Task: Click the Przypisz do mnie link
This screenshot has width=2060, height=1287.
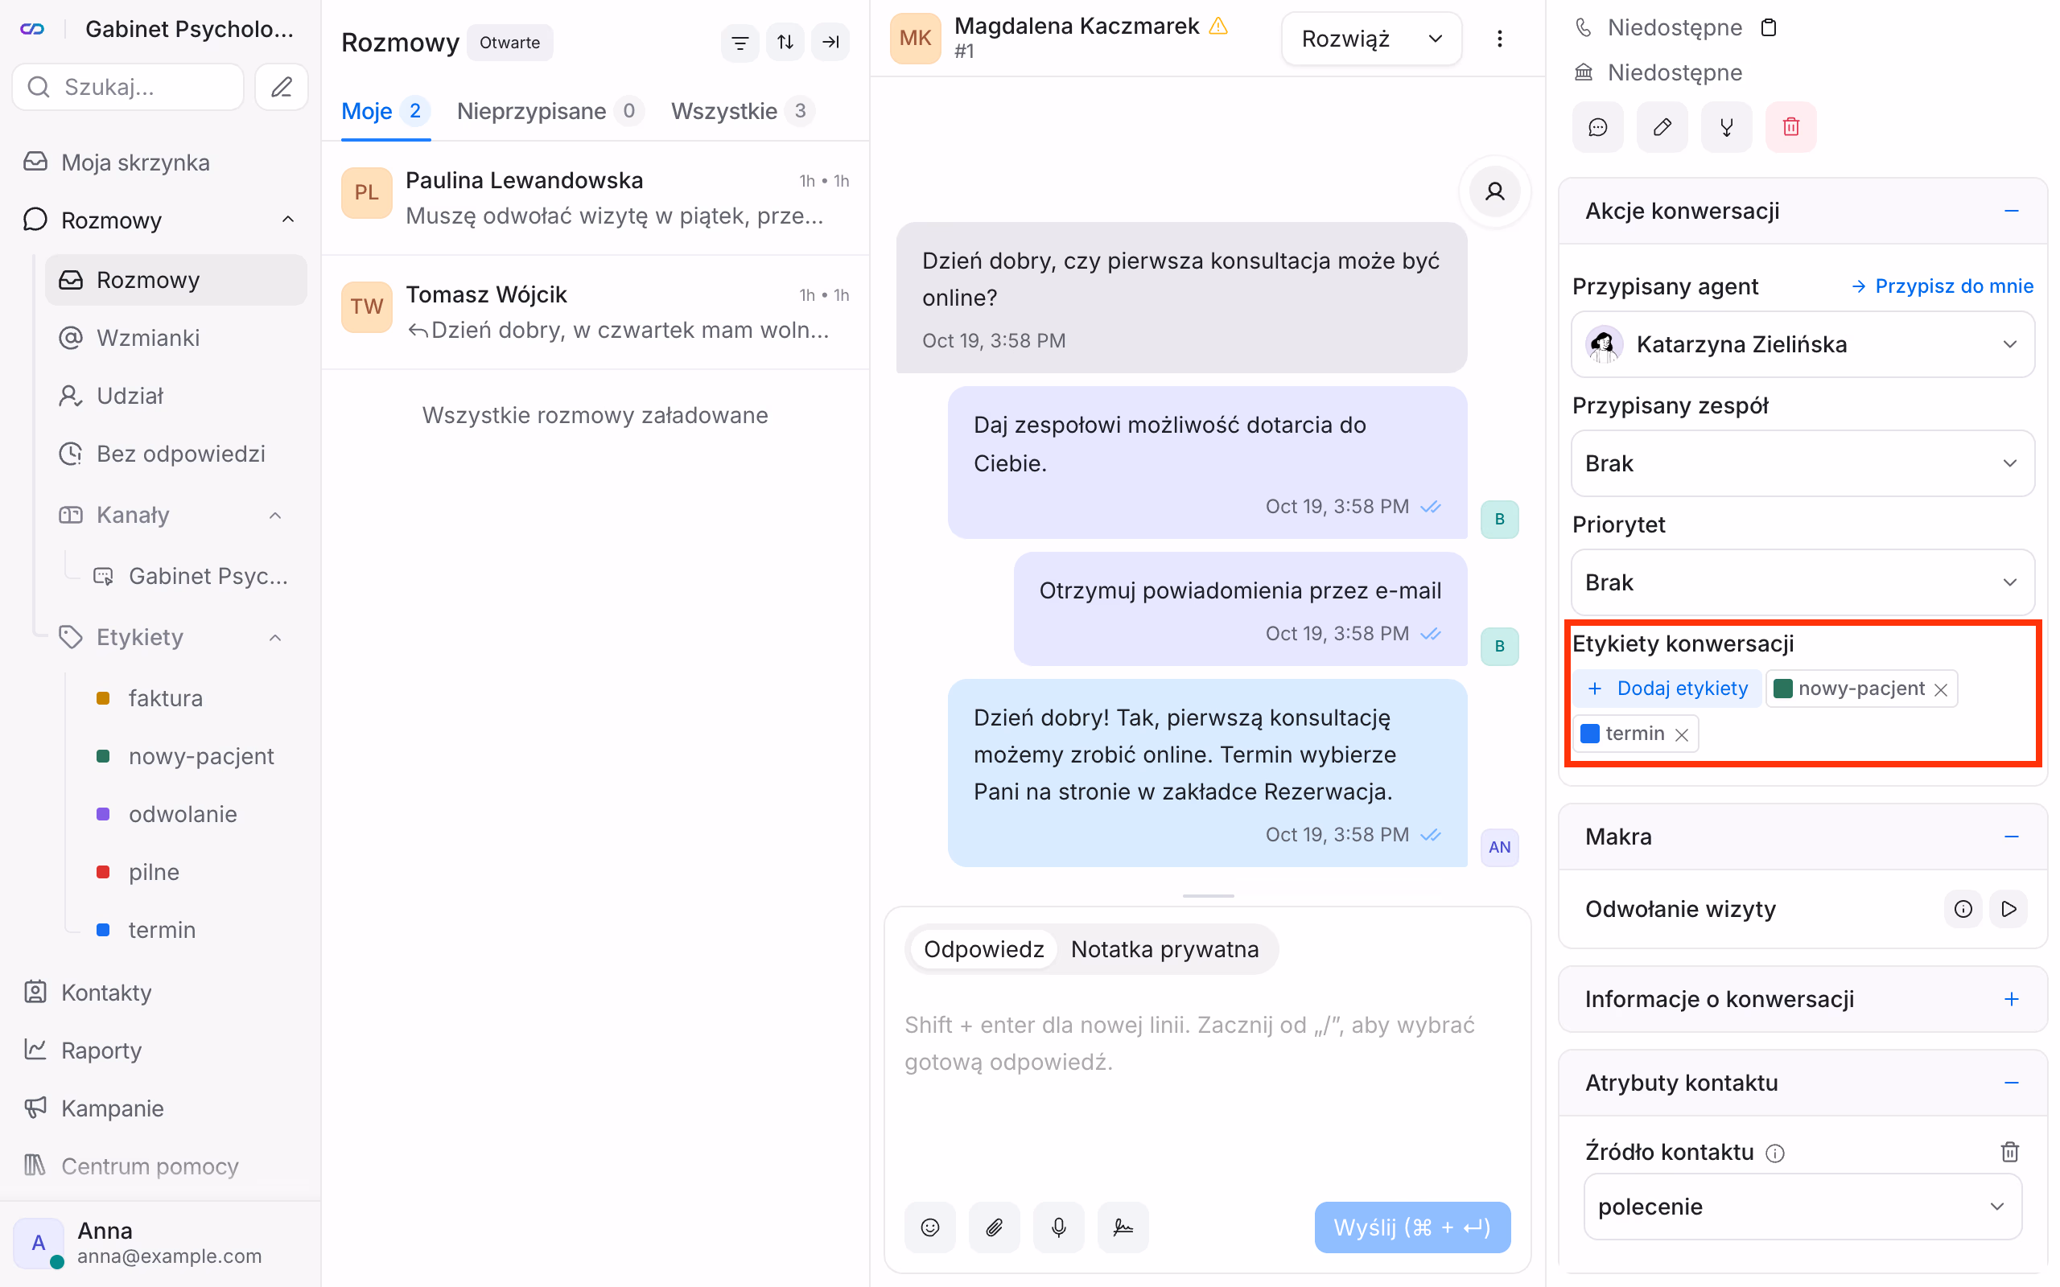Action: (1943, 286)
